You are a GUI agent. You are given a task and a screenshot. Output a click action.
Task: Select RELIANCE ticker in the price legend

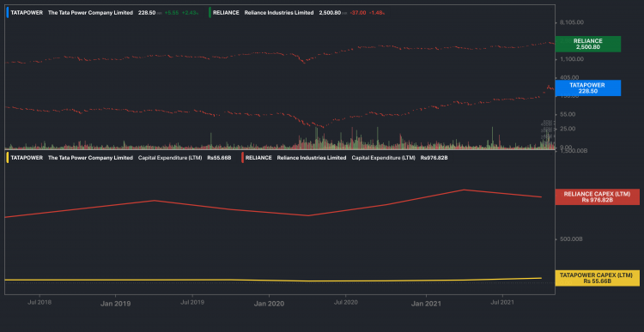226,13
